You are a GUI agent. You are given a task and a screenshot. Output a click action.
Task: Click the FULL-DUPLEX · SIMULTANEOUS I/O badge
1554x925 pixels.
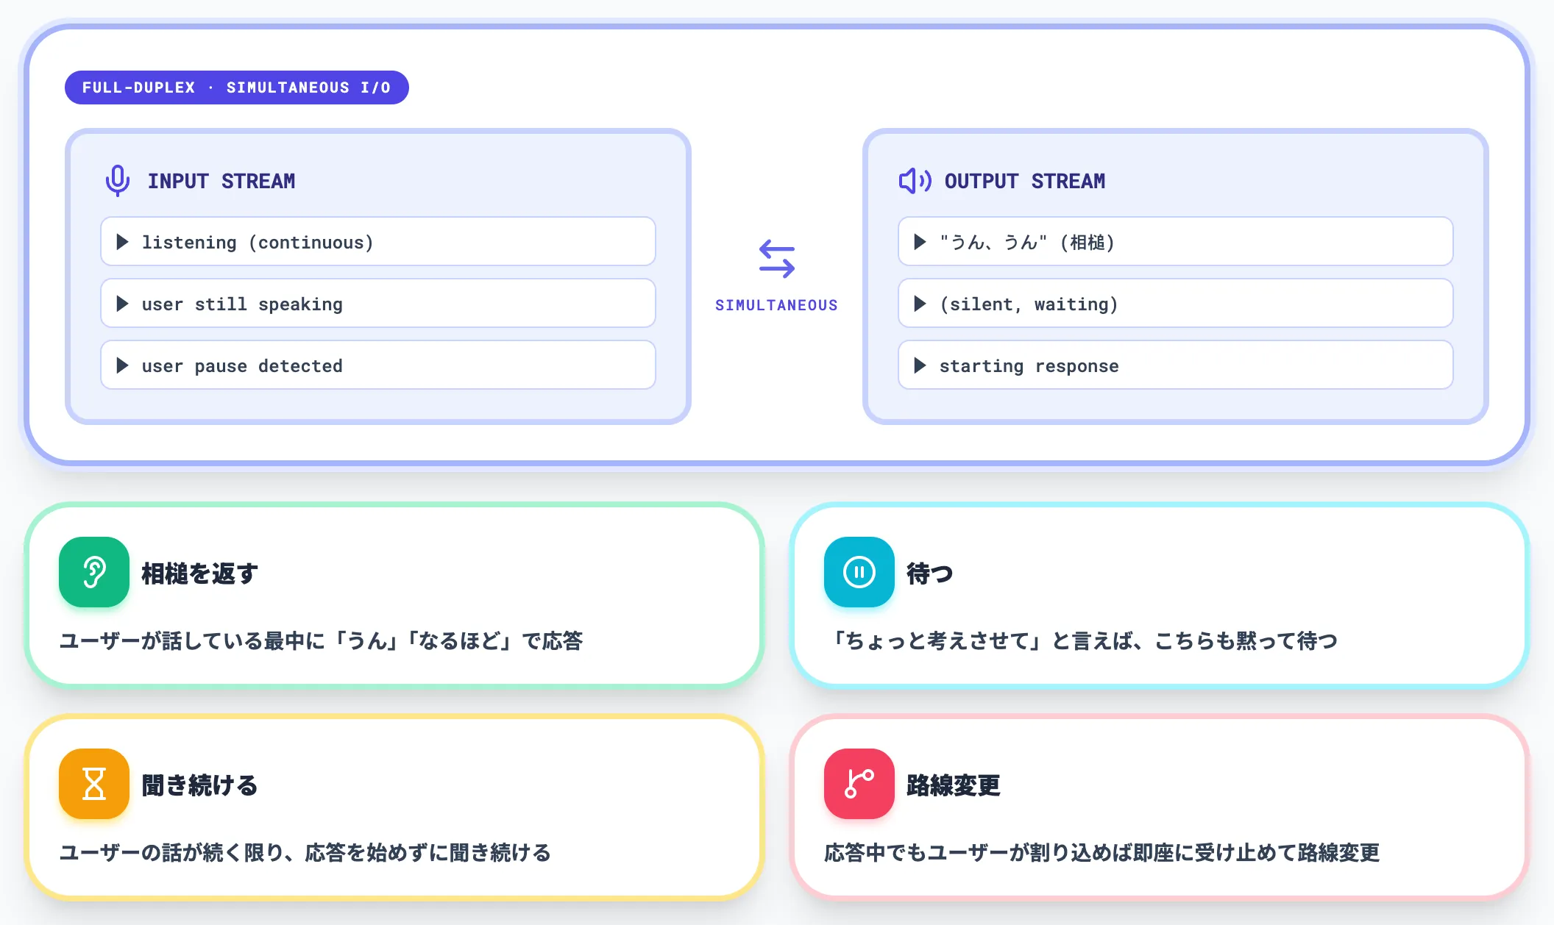pos(237,87)
